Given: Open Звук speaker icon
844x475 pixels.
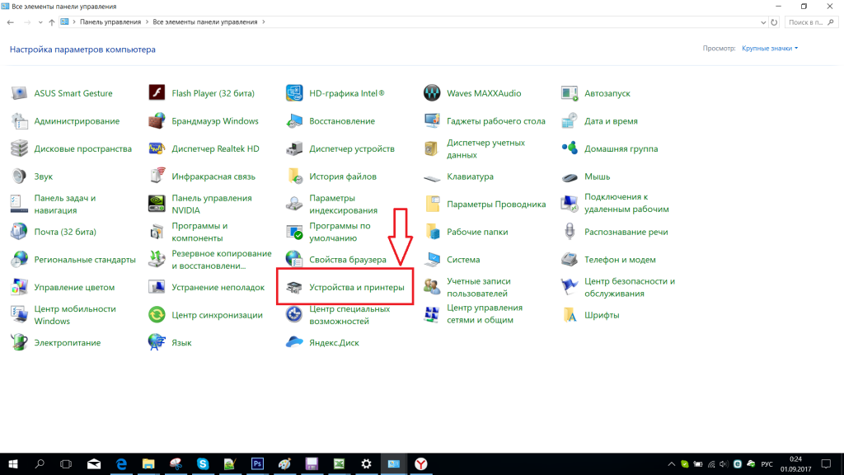Looking at the screenshot, I should 20,176.
